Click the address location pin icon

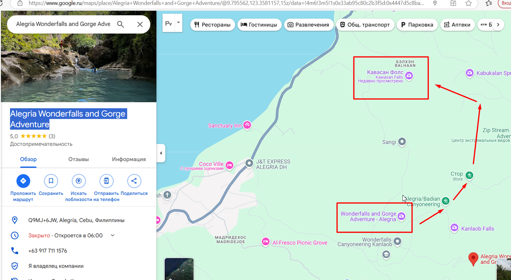tap(14, 220)
